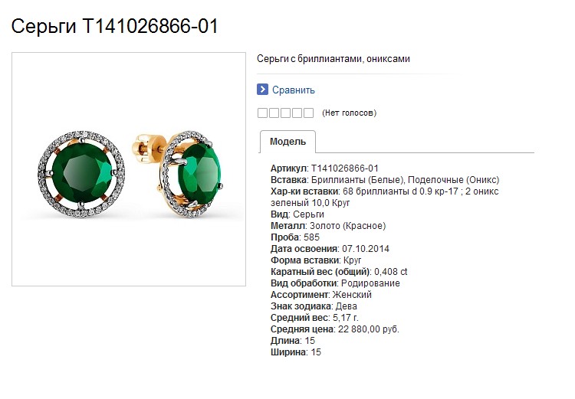This screenshot has height=399, width=575.
Task: Switch to the Модель tab
Action: [287, 142]
